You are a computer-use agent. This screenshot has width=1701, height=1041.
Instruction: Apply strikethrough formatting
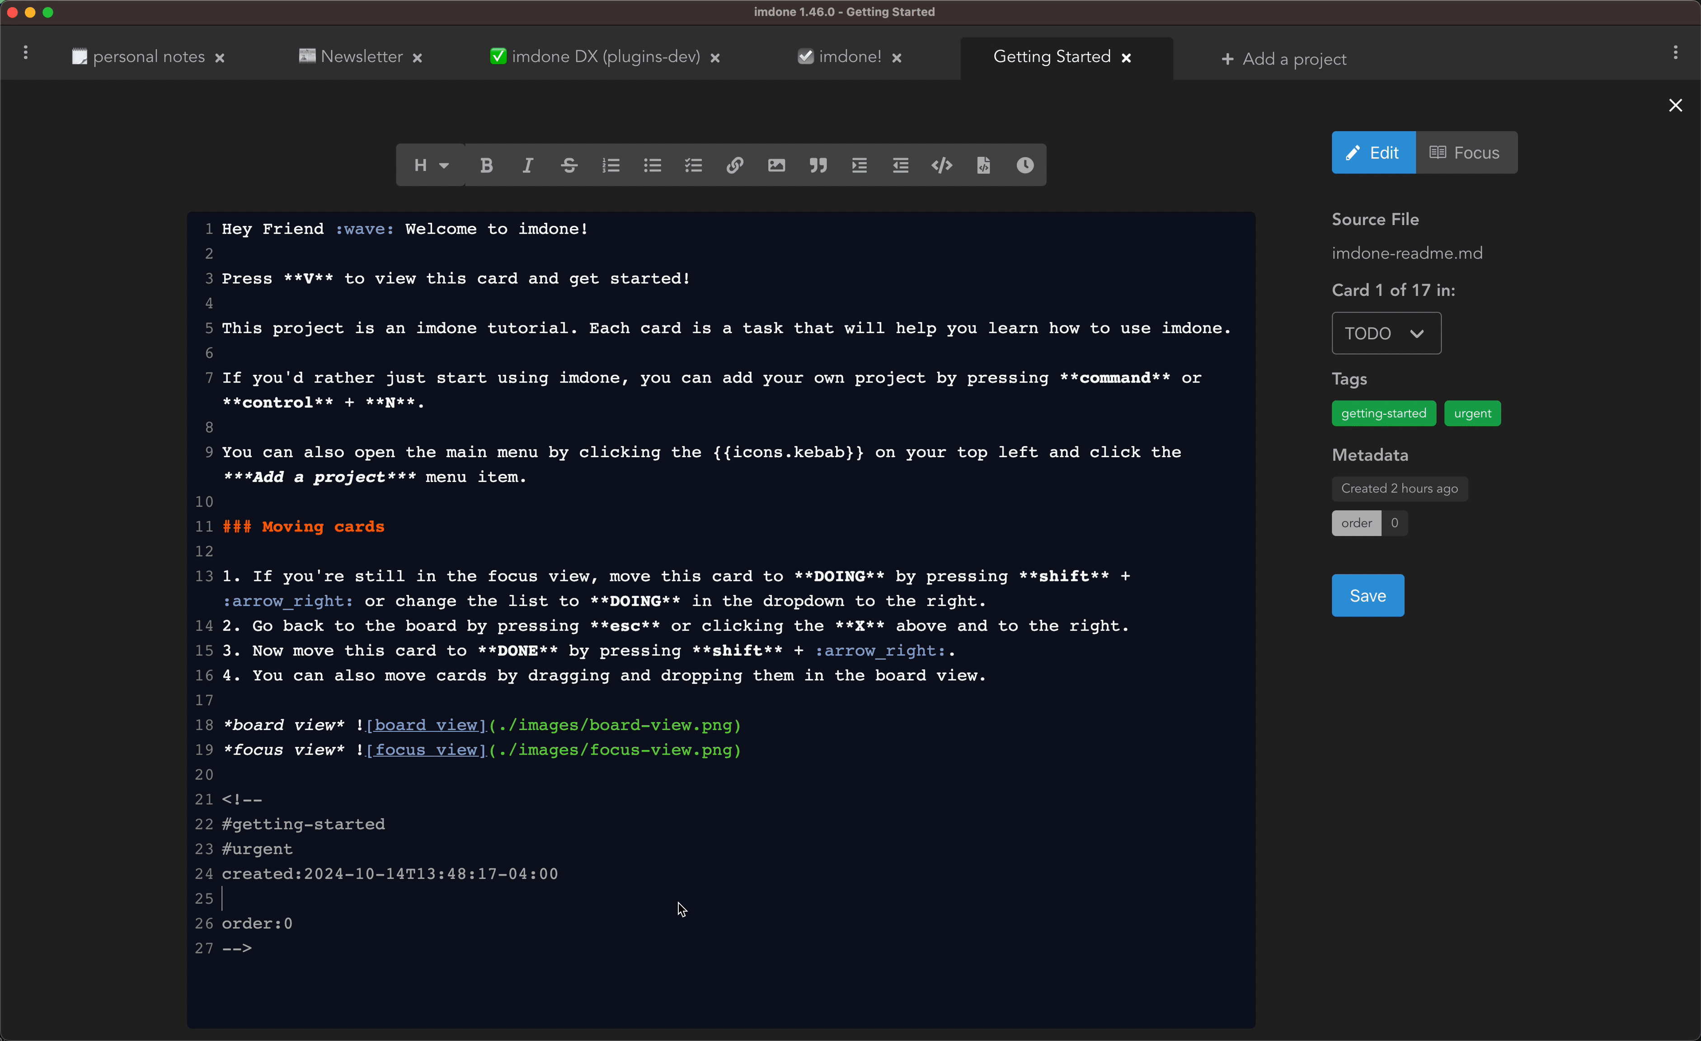(569, 165)
